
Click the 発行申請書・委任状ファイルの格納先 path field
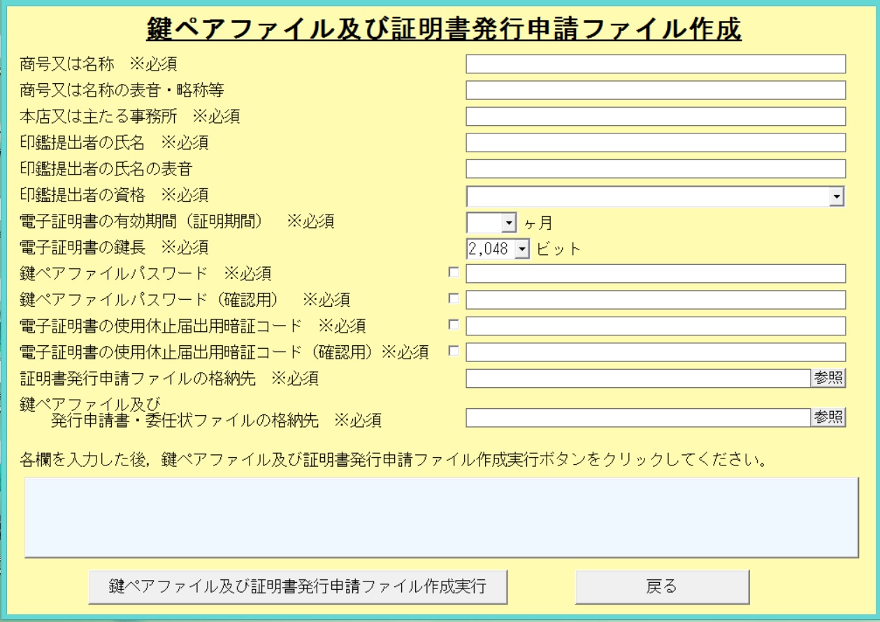coord(638,417)
